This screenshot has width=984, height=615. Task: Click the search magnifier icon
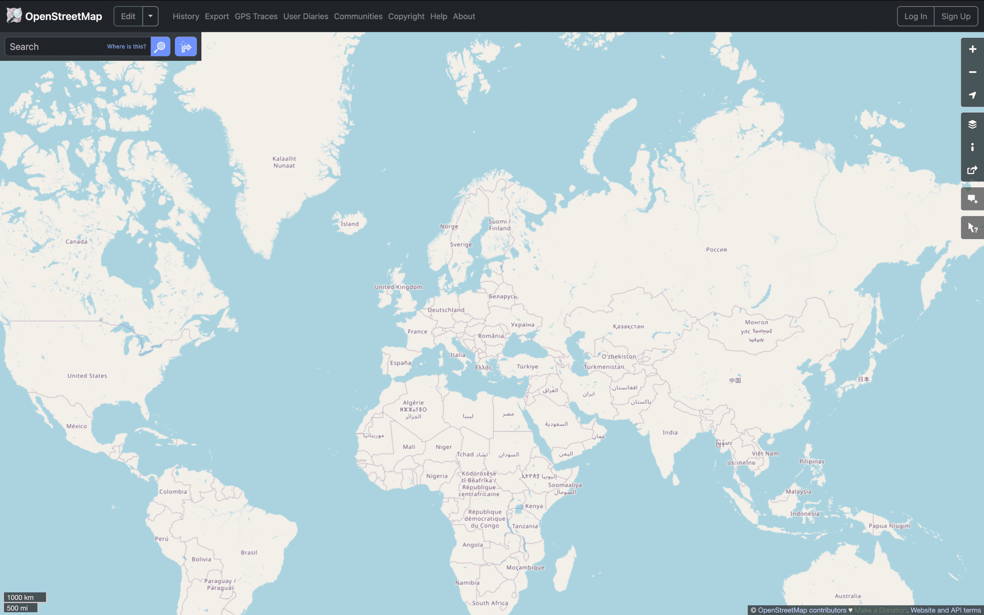point(160,46)
